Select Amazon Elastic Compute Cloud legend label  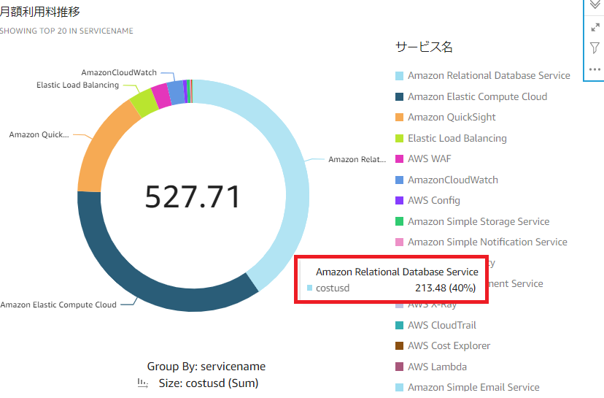point(477,97)
